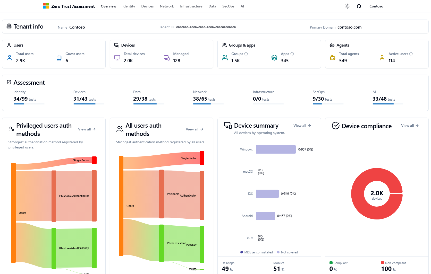Switch to the Identity tab

click(129, 6)
